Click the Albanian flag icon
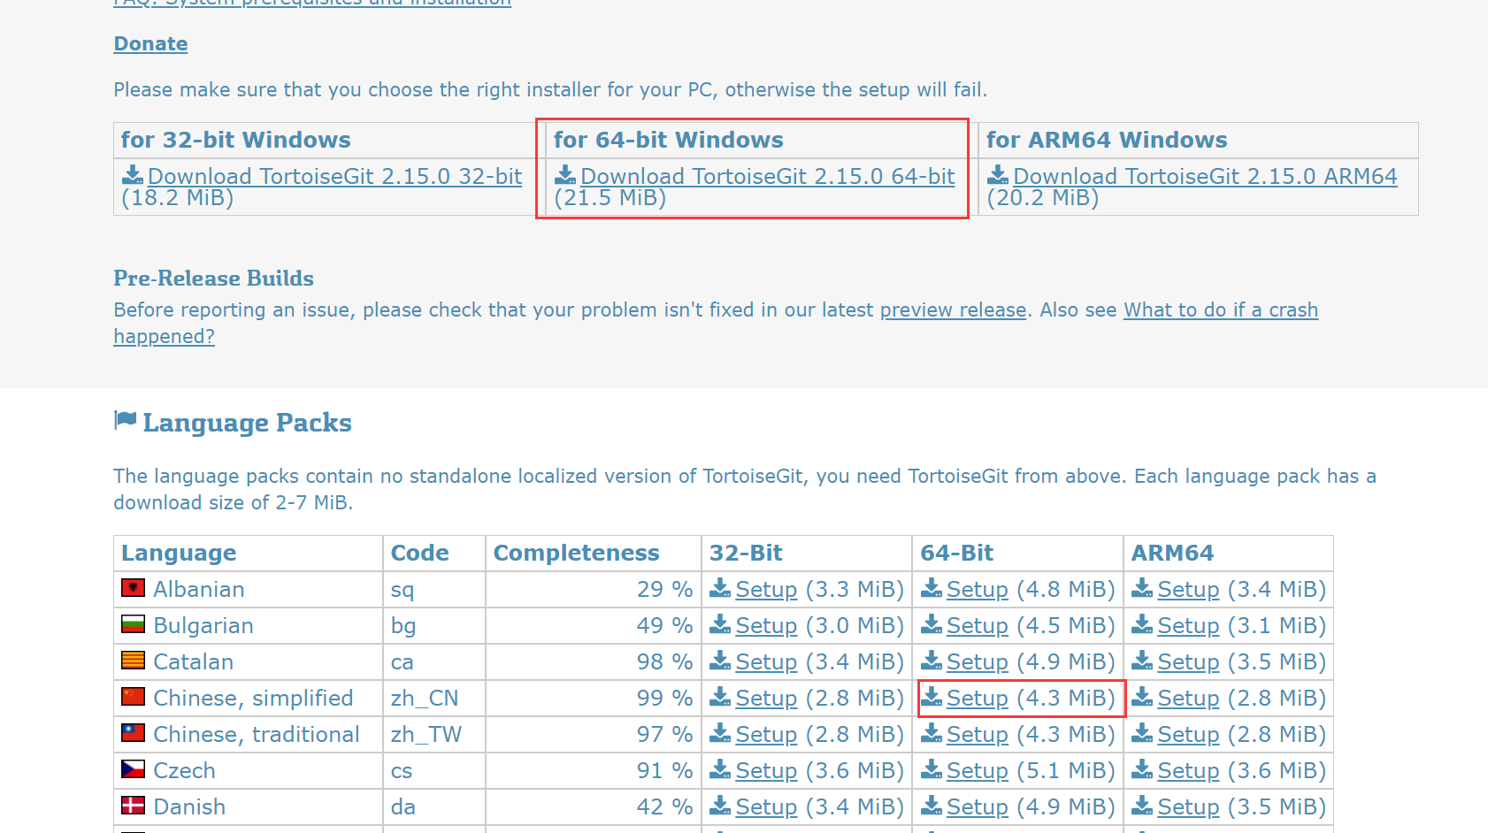 pyautogui.click(x=133, y=587)
